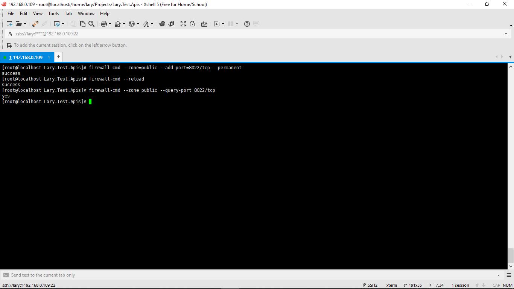514x289 pixels.
Task: Expand the address bar history dropdown
Action: pos(506,34)
